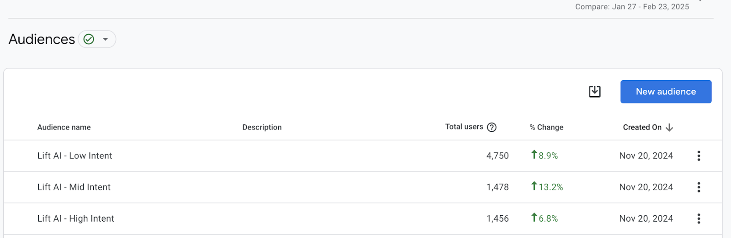
Task: Sort by Audience name column header
Action: tap(64, 128)
